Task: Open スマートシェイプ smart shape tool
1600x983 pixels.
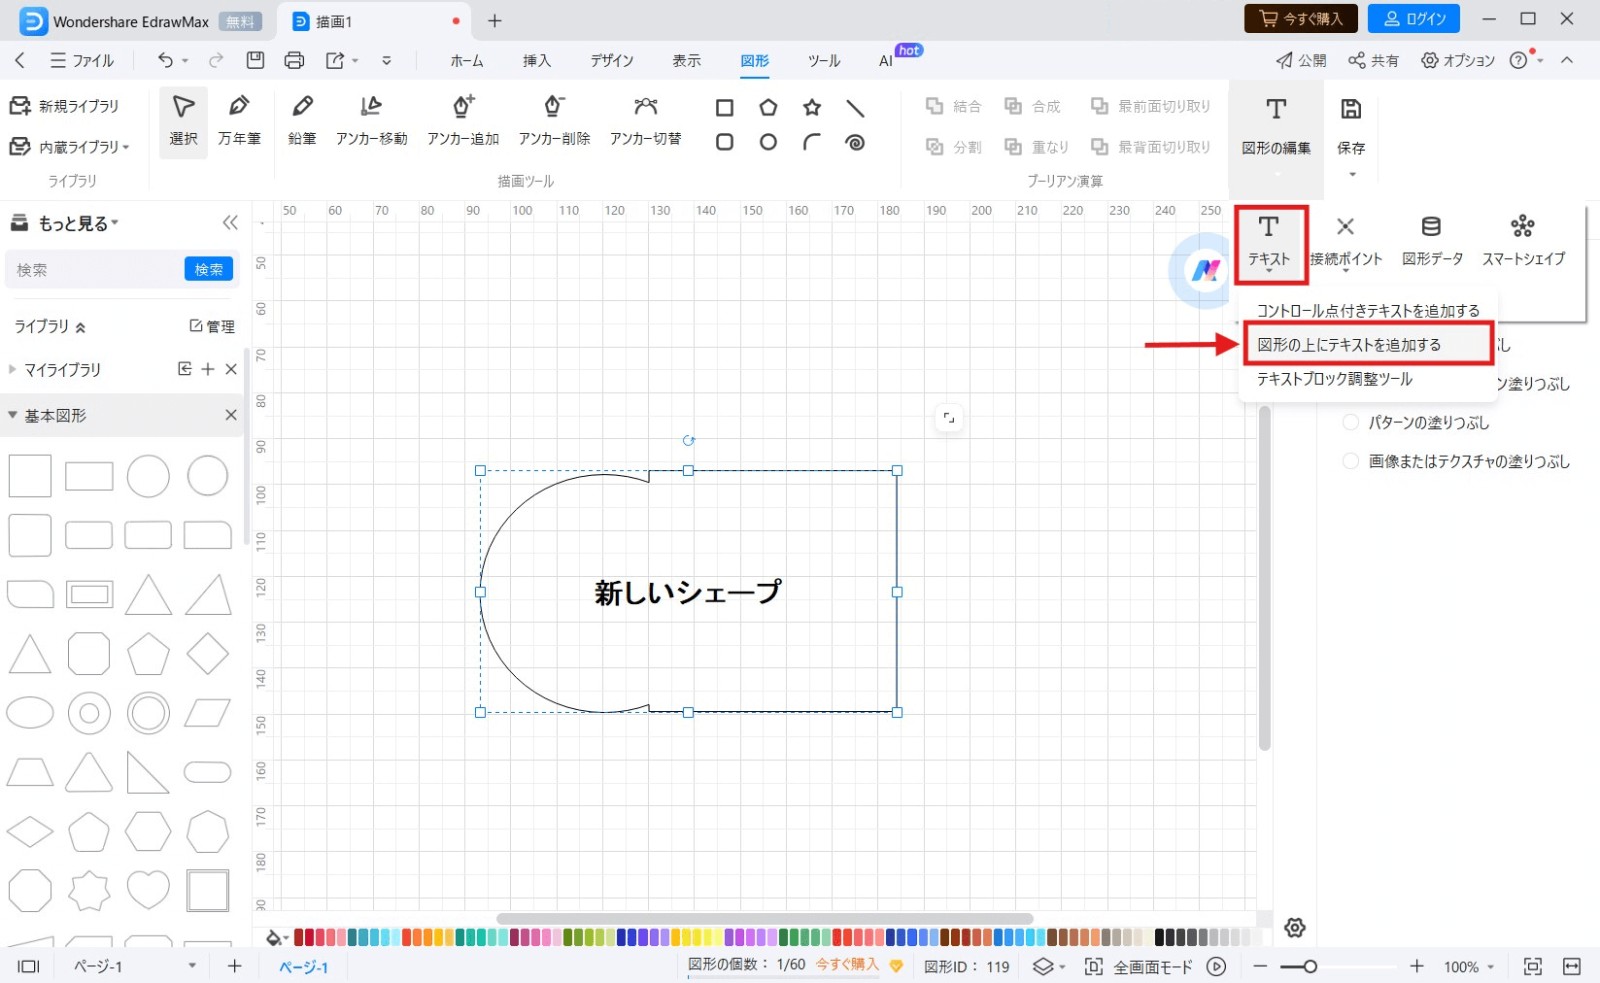Action: point(1523,240)
